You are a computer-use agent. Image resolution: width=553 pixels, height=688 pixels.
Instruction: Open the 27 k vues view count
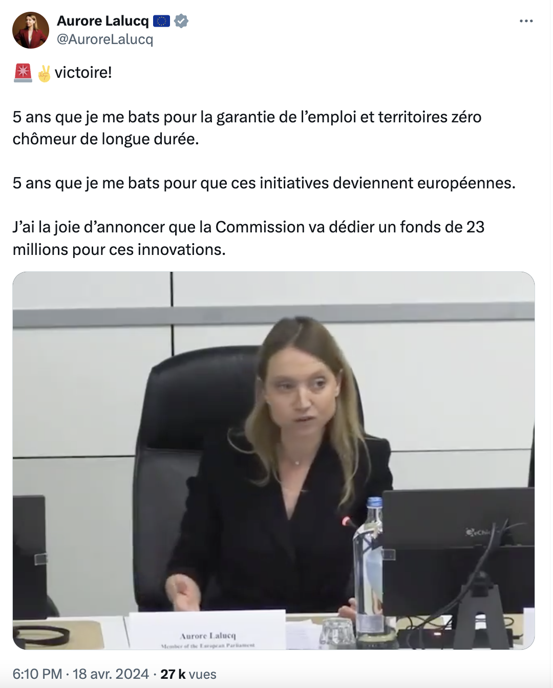pos(188,674)
